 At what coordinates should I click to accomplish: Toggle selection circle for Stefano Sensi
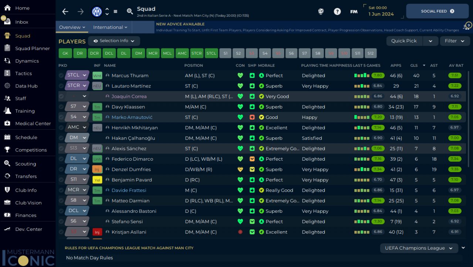(x=61, y=222)
